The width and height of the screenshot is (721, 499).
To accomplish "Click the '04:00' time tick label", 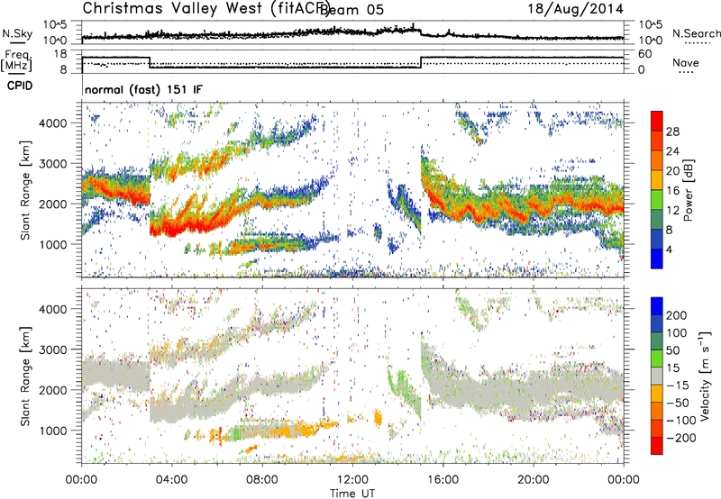I will coord(171,480).
